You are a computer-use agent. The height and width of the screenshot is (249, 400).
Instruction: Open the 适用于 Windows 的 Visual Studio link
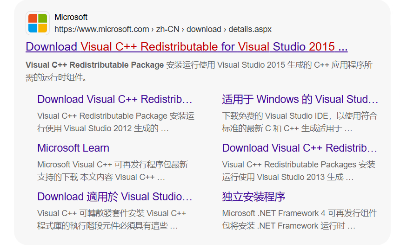tap(300, 99)
